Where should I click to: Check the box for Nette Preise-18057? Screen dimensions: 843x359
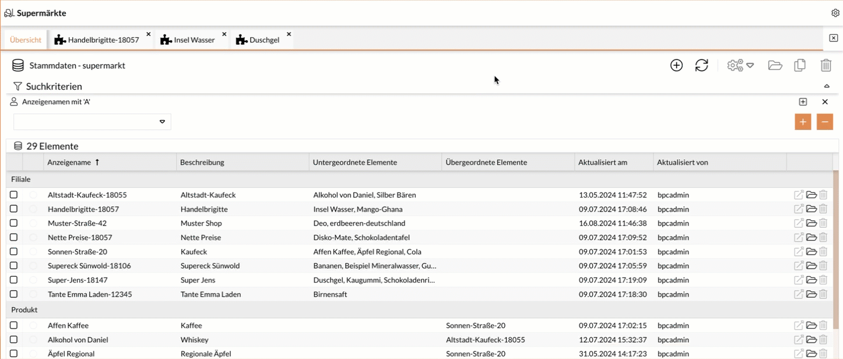pyautogui.click(x=13, y=237)
